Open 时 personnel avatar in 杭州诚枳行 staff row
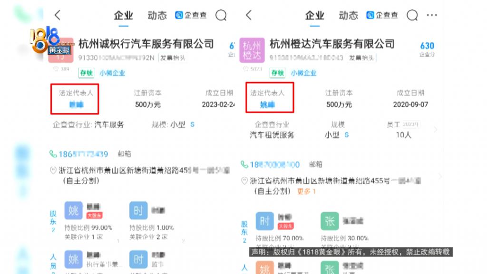 tap(138, 259)
